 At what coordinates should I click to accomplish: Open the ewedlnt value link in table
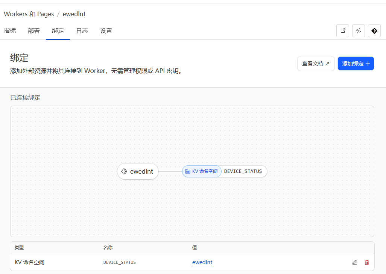202,262
